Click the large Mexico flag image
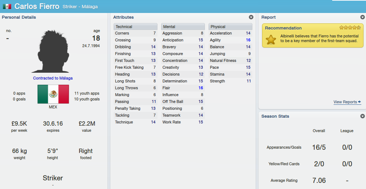Screen dimensions: 366x189 coord(53,94)
